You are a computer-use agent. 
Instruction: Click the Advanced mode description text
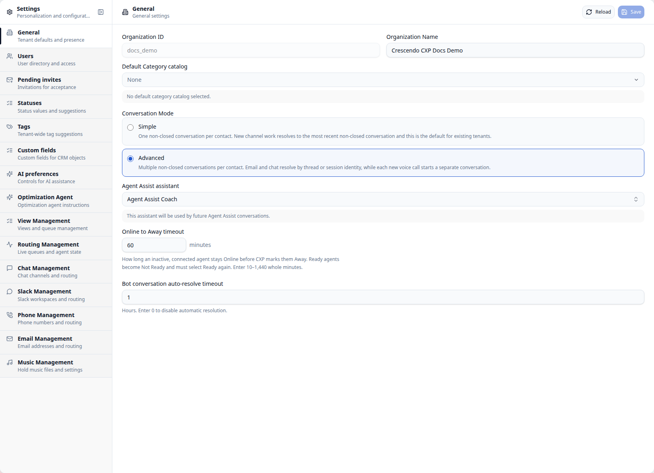click(314, 168)
